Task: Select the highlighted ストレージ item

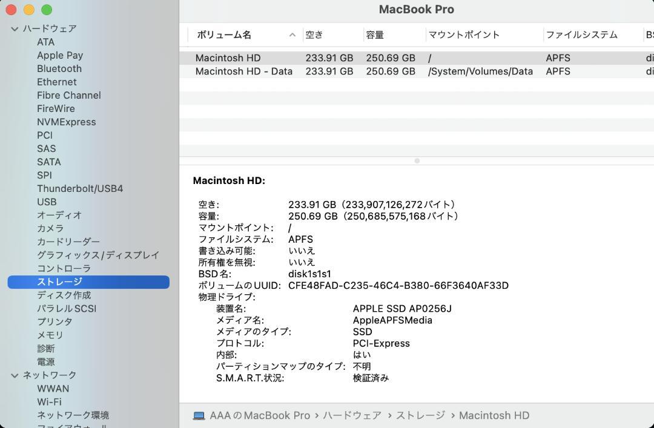Action: 88,282
